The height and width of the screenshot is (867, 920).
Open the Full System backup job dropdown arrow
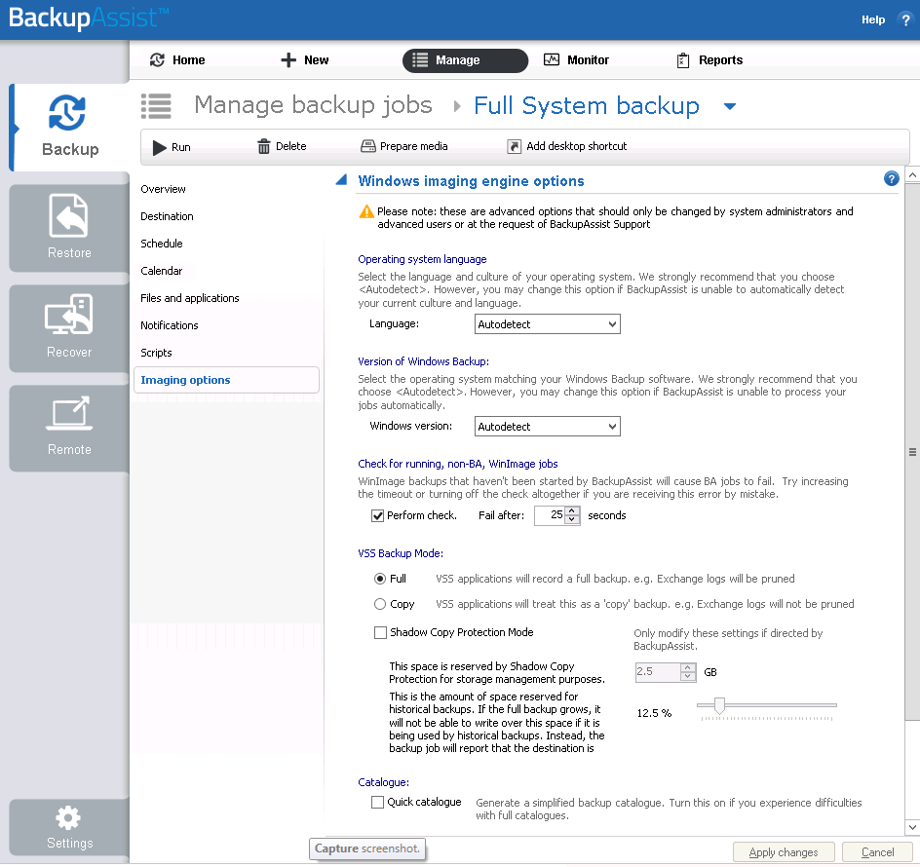click(730, 107)
